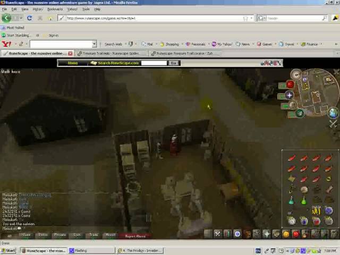Open the red face ignore list tab
Screen dimensions: 340x255
[296, 234]
